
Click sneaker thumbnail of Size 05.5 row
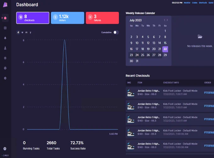pyautogui.click(x=131, y=132)
